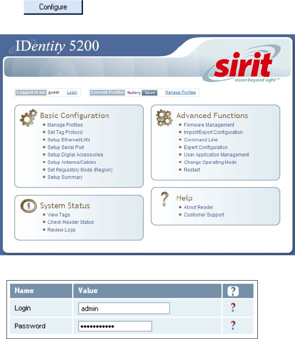
Task: Click the IDentity 5200 title
Action: [x=57, y=46]
